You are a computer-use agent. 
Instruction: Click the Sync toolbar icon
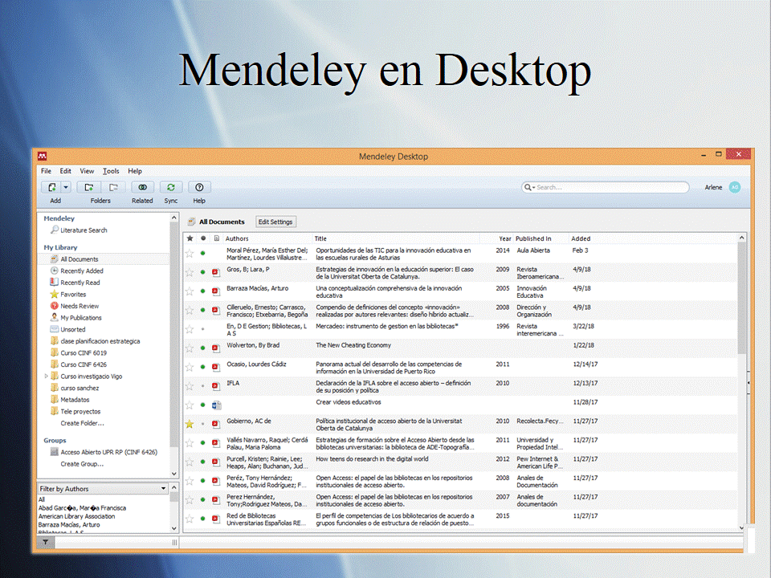170,187
